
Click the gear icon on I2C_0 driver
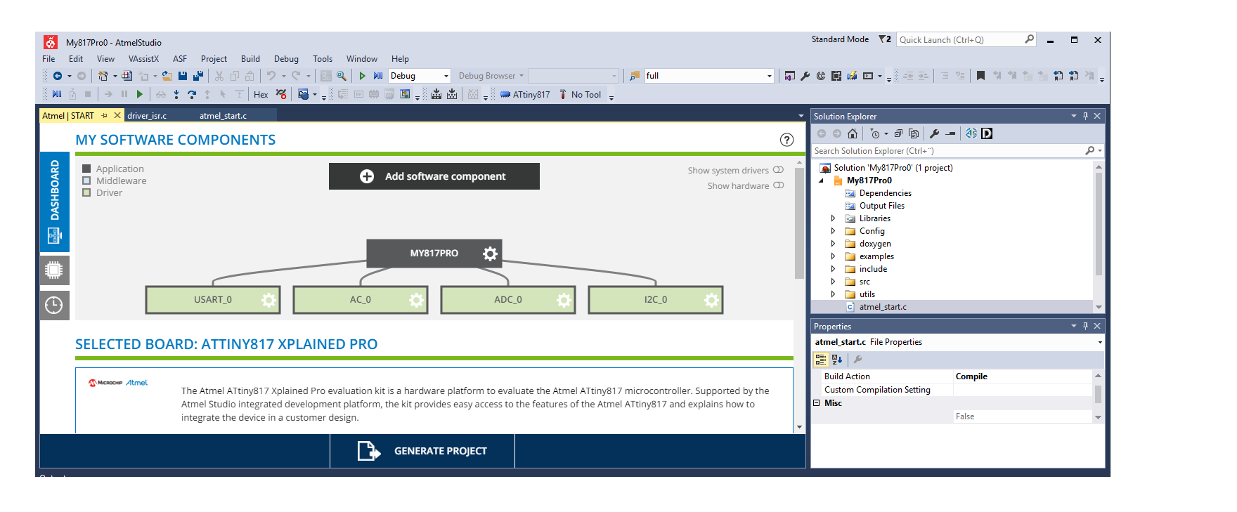(711, 300)
